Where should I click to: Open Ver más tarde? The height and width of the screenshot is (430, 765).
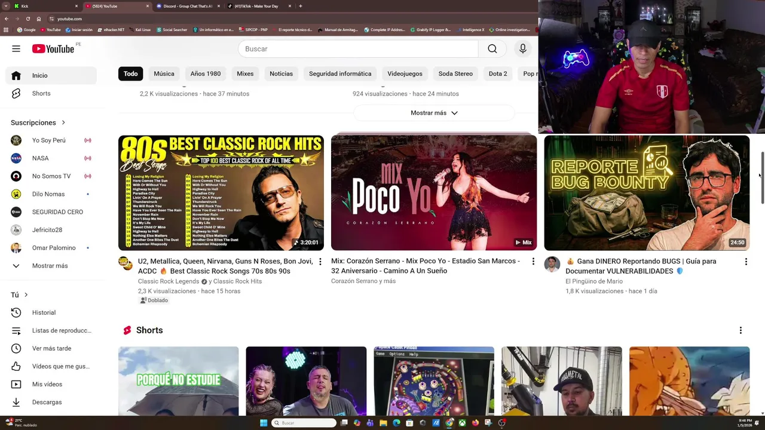51,348
